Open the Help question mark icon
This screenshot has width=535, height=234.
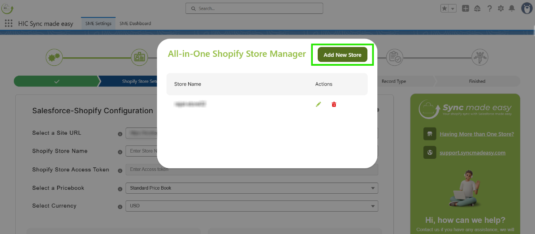click(489, 9)
